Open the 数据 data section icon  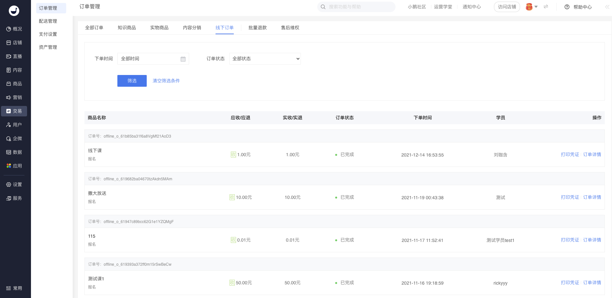click(8, 152)
